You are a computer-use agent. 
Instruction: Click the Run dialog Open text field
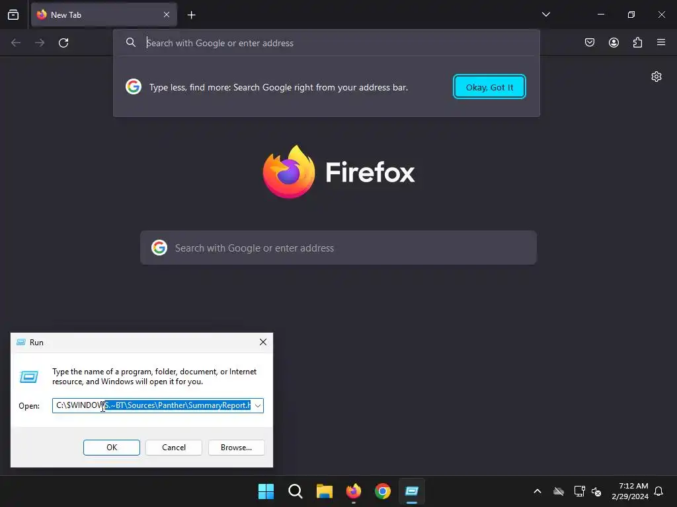(153, 405)
